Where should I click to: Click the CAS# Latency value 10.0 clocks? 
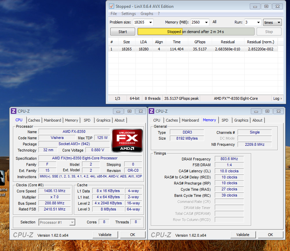tap(229, 171)
